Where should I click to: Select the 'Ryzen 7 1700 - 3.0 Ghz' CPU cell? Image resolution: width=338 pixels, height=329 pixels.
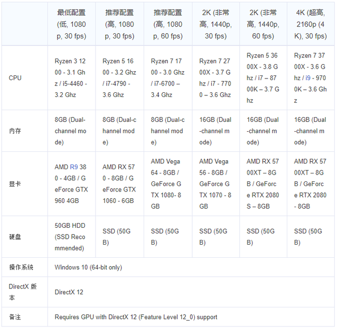click(168, 78)
